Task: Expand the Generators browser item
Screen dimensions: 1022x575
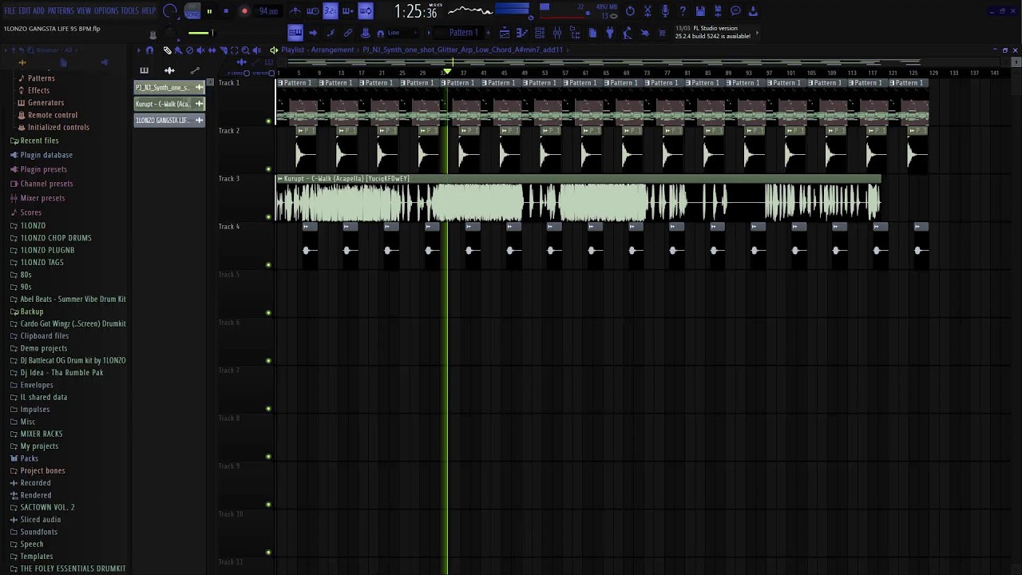Action: [46, 103]
